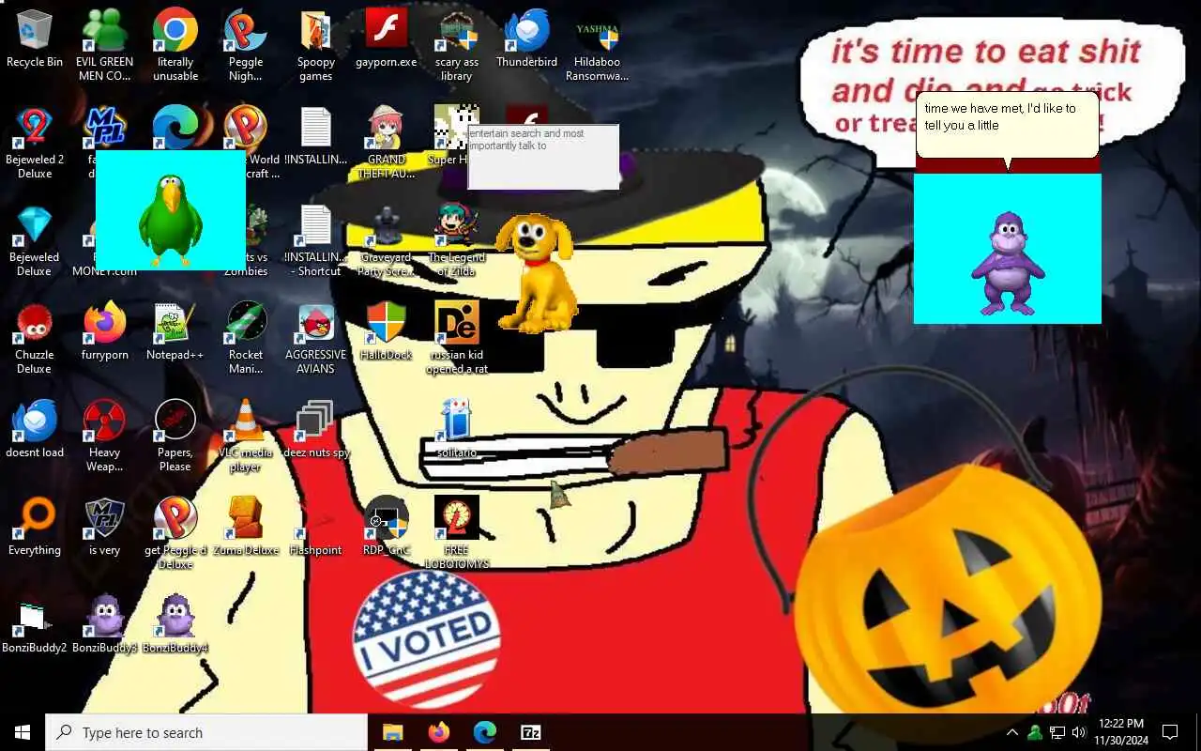The image size is (1201, 751).
Task: Open the AGGRESSIVE AVIANS icon
Action: click(x=316, y=338)
